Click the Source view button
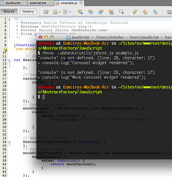The width and height of the screenshot is (172, 177). (x=9, y=11)
